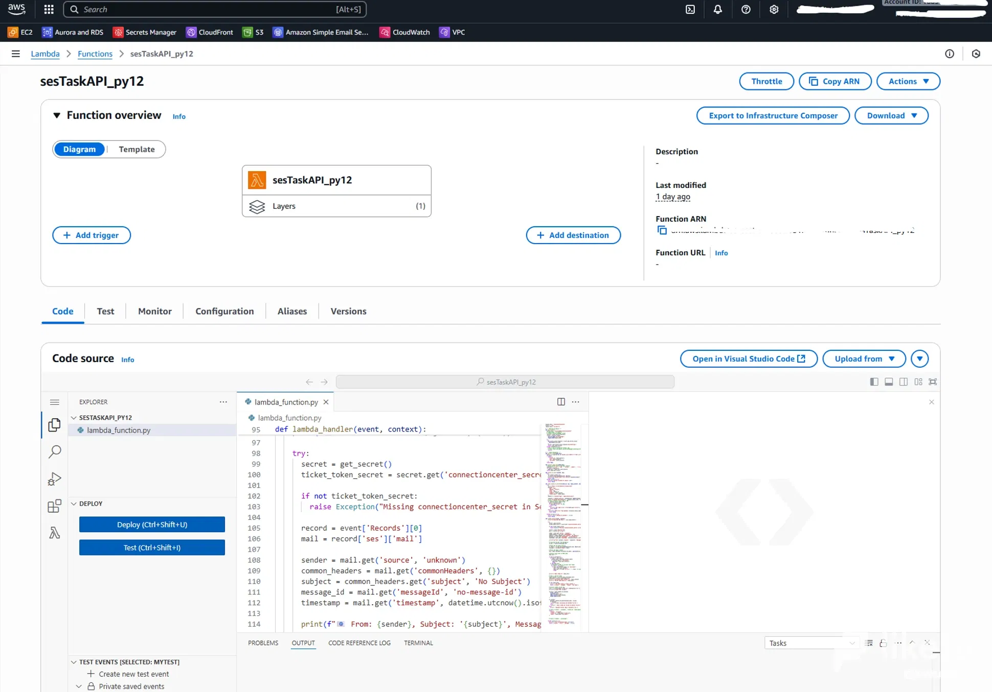This screenshot has height=692, width=992.
Task: Toggle the editor bottom panel layout icon
Action: tap(889, 382)
